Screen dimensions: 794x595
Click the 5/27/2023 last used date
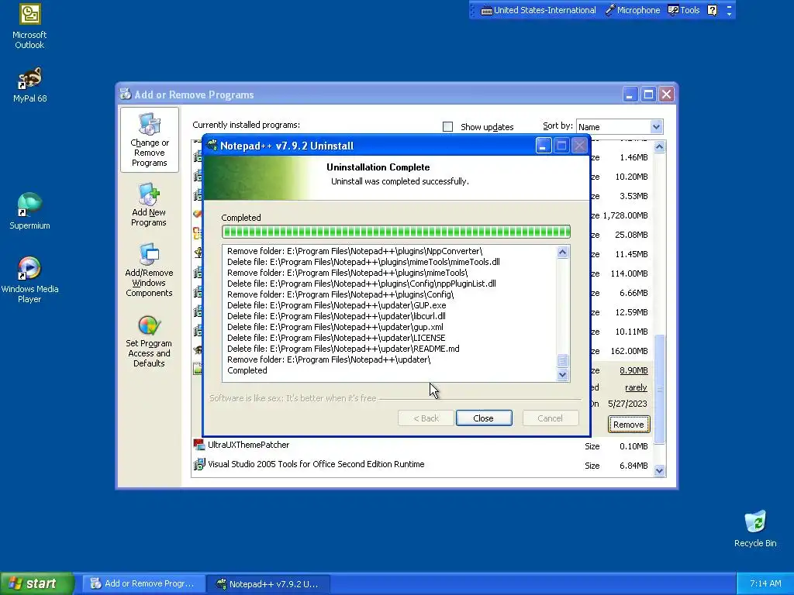click(x=627, y=404)
